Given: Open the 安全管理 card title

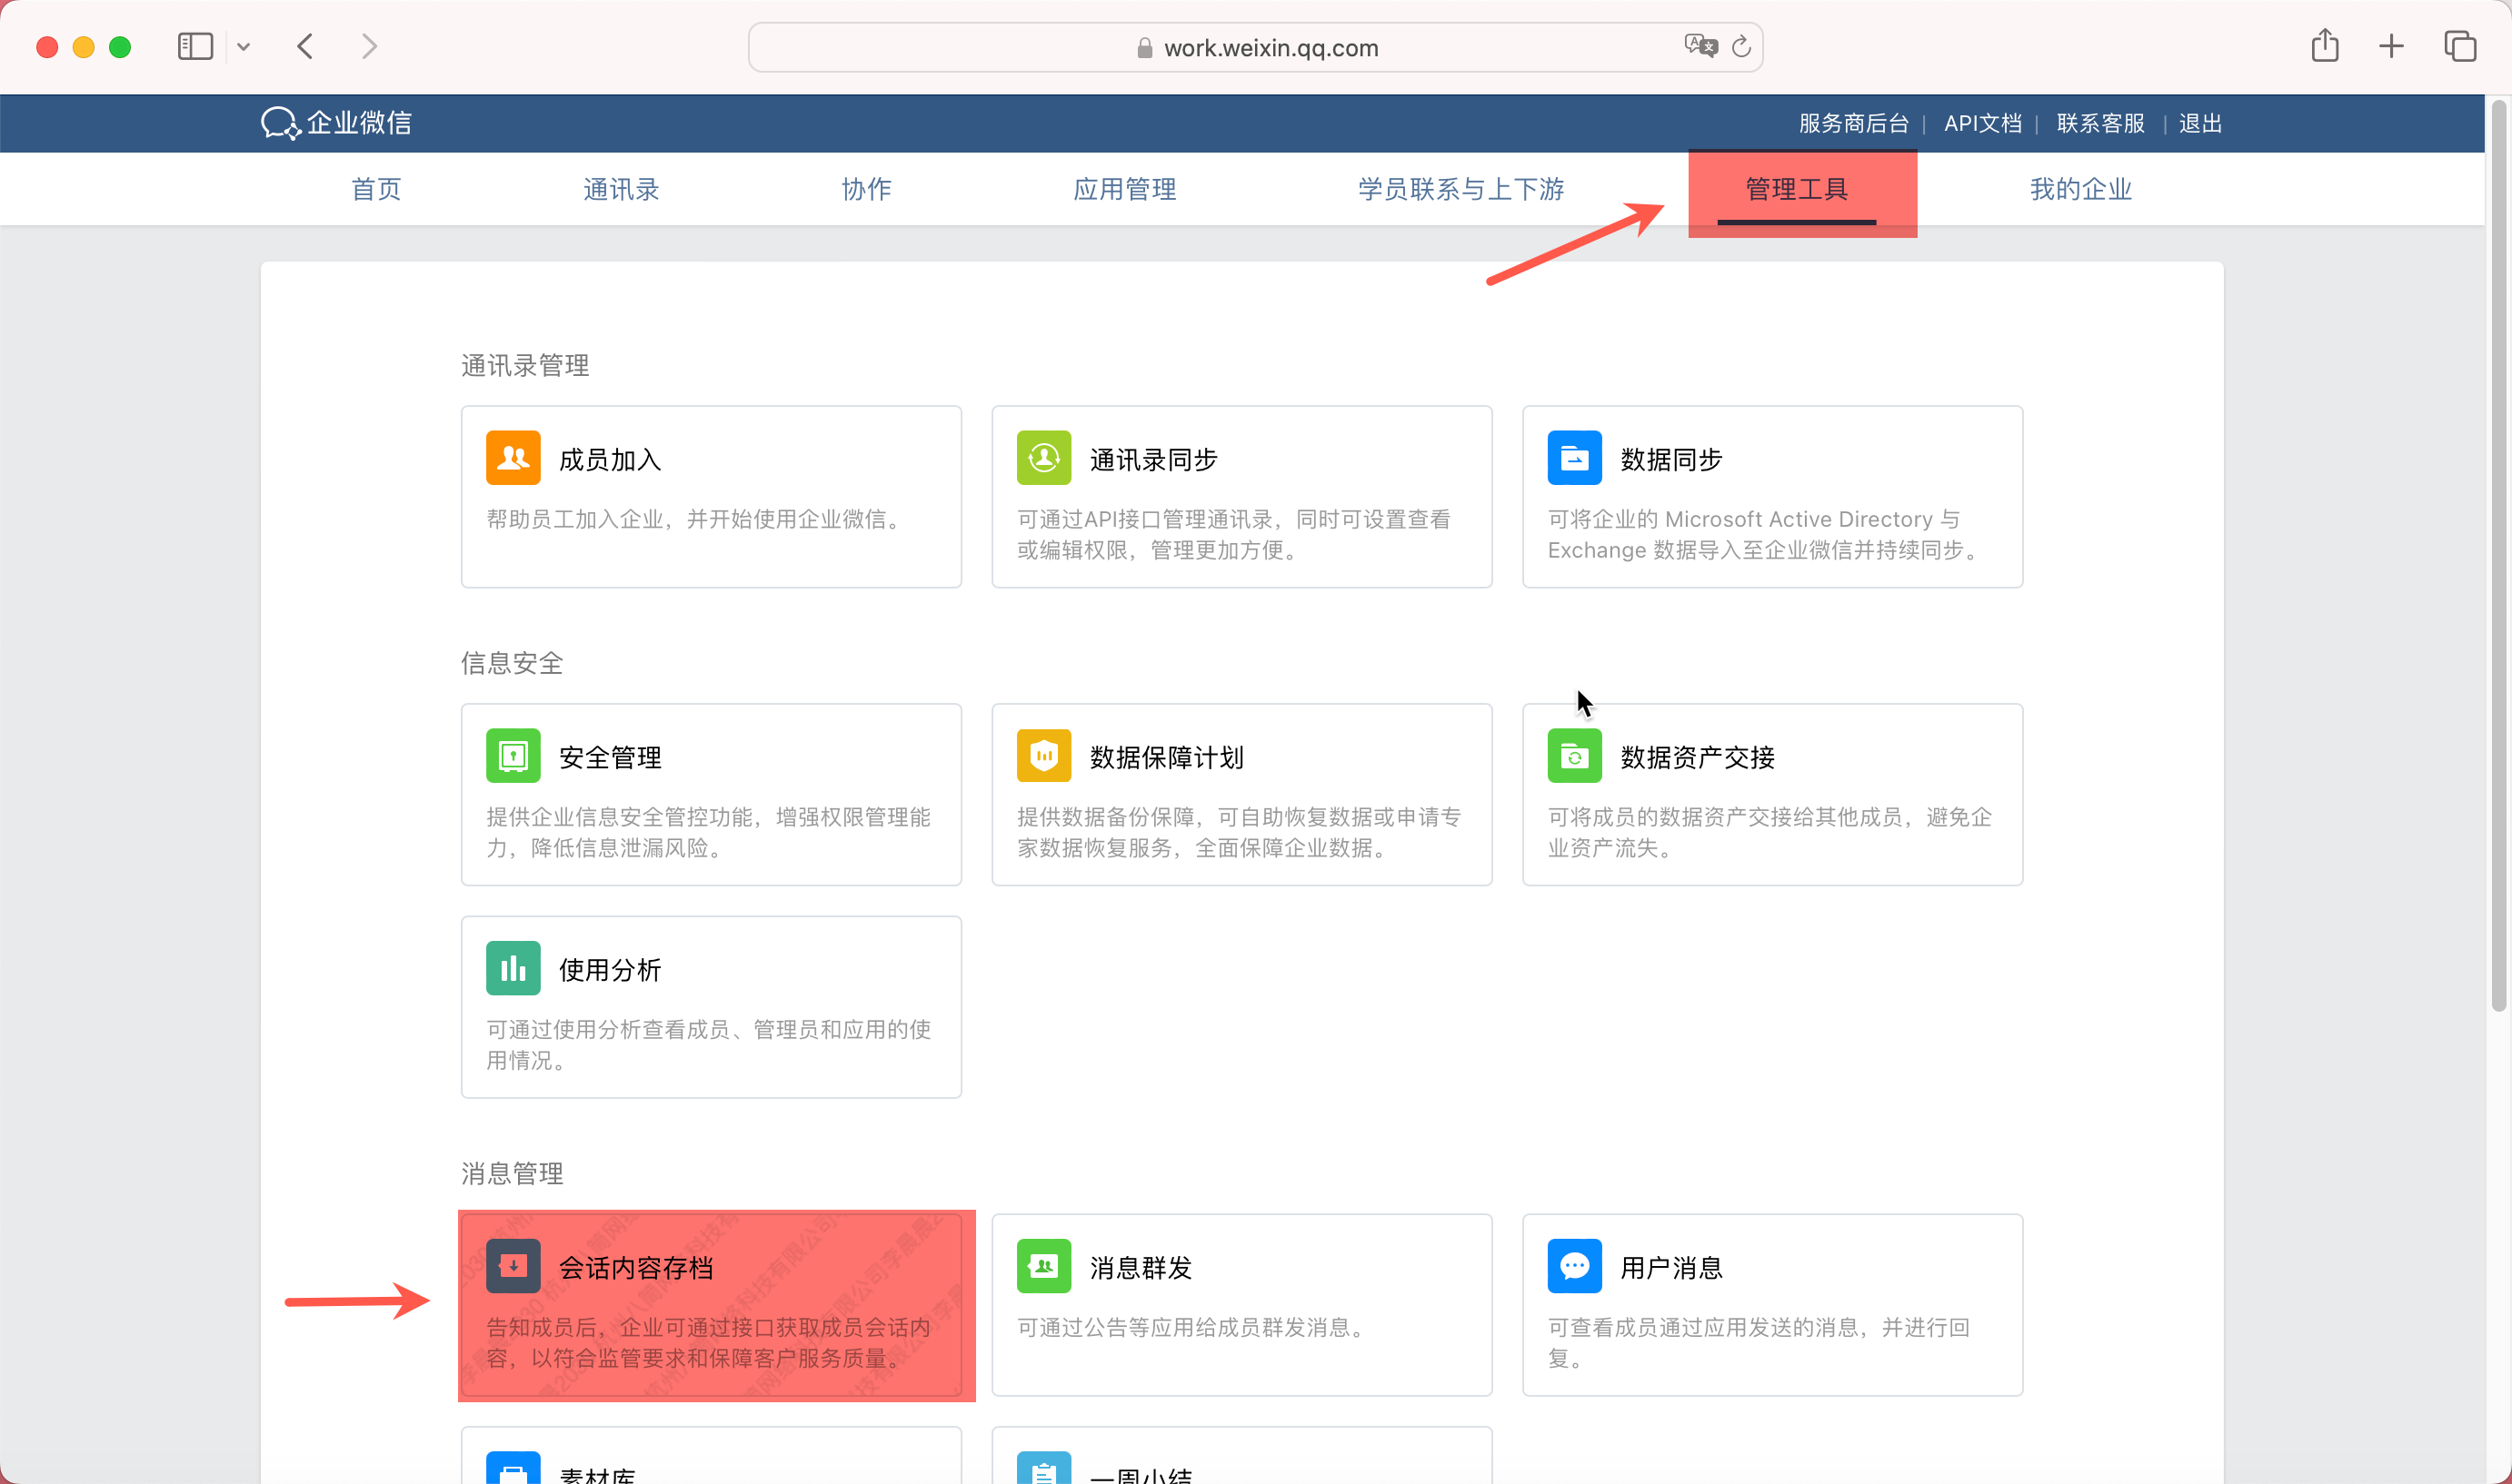Looking at the screenshot, I should [x=610, y=757].
